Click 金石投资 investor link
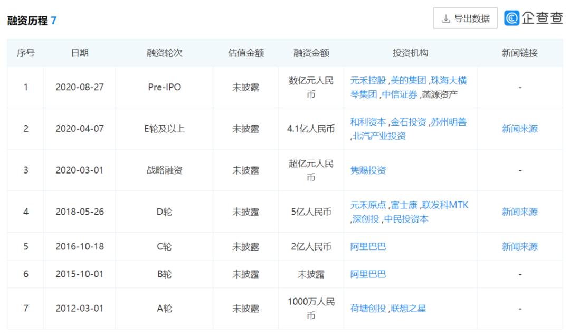The height and width of the screenshot is (336, 570). (408, 122)
